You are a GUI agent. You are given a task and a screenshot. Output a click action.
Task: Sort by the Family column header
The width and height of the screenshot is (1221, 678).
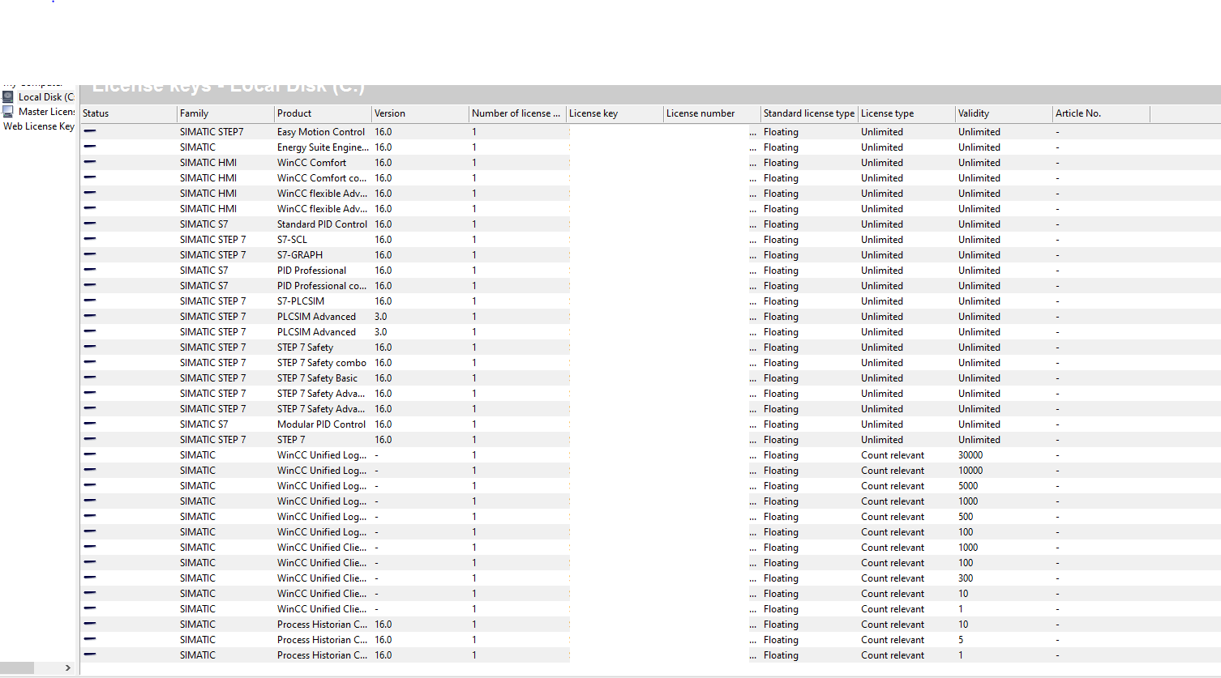pos(225,113)
